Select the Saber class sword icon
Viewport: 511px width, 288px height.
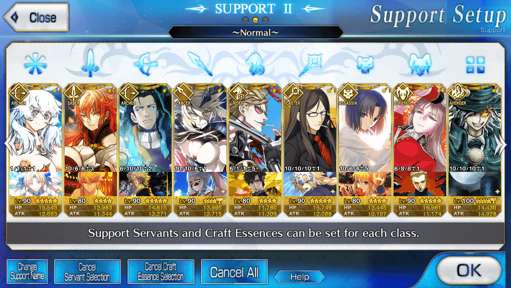click(90, 63)
